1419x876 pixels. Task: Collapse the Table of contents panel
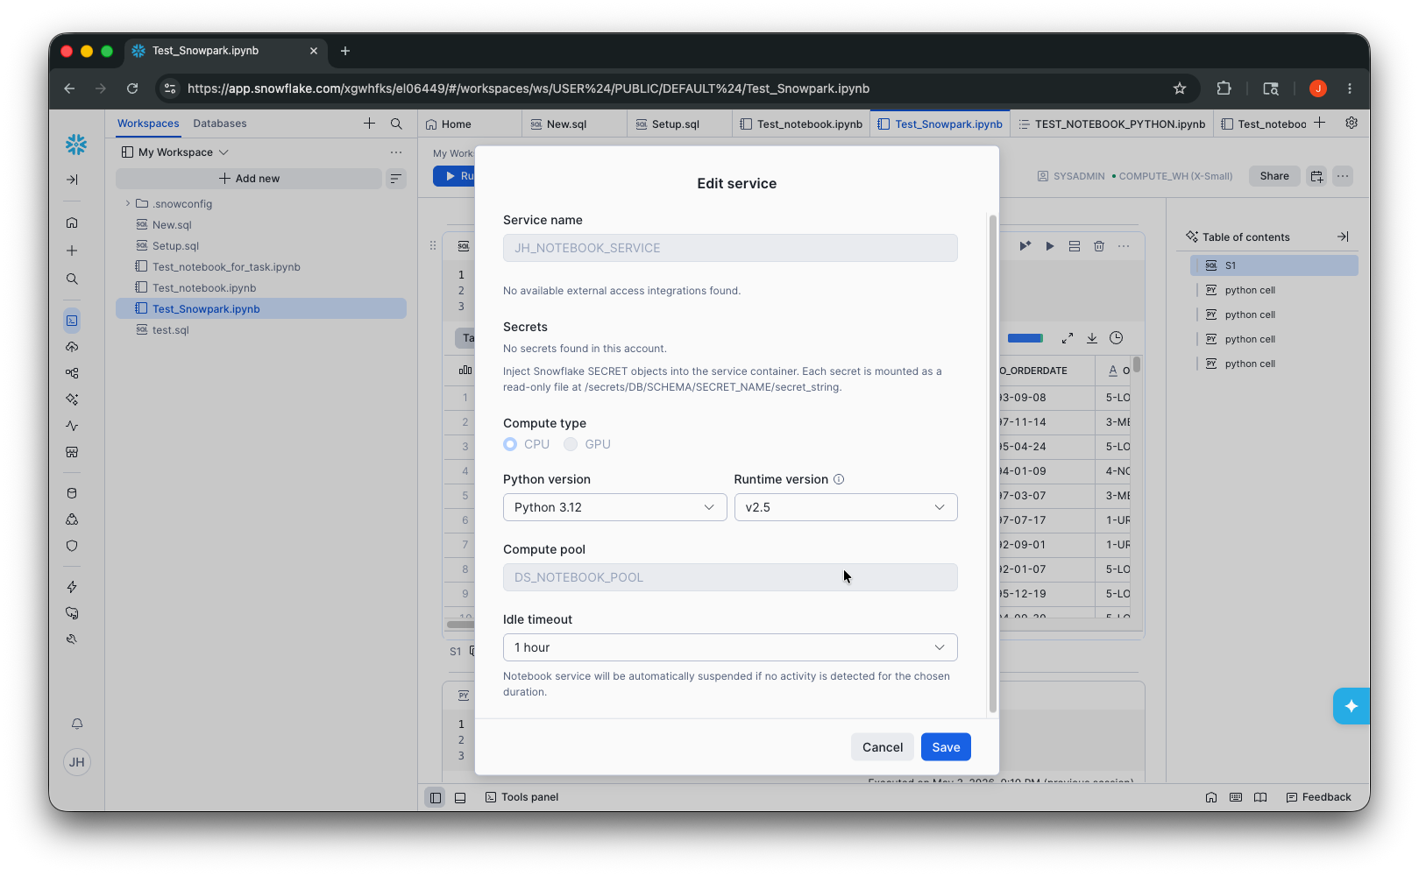pyautogui.click(x=1343, y=237)
